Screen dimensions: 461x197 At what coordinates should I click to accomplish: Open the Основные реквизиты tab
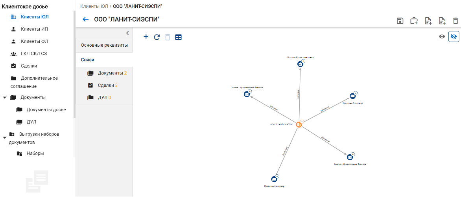[104, 46]
